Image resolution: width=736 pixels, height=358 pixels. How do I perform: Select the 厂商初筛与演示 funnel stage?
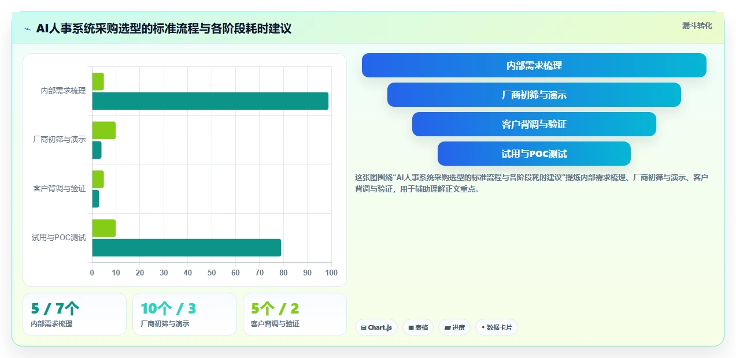click(534, 95)
